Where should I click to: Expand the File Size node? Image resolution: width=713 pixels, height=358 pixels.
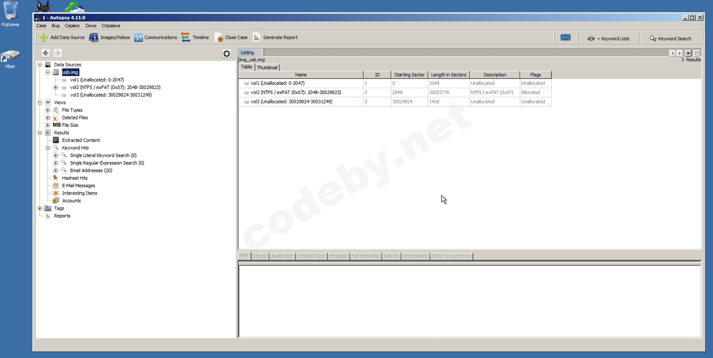tap(48, 125)
